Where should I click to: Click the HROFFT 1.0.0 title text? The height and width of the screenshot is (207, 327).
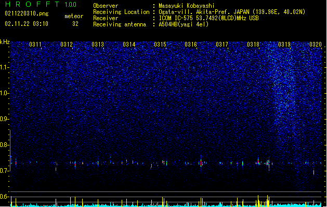point(41,4)
